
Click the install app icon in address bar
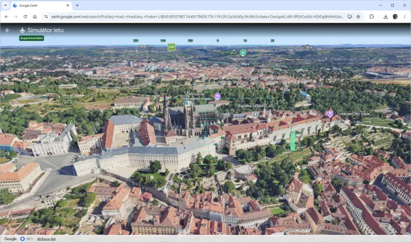coord(350,16)
